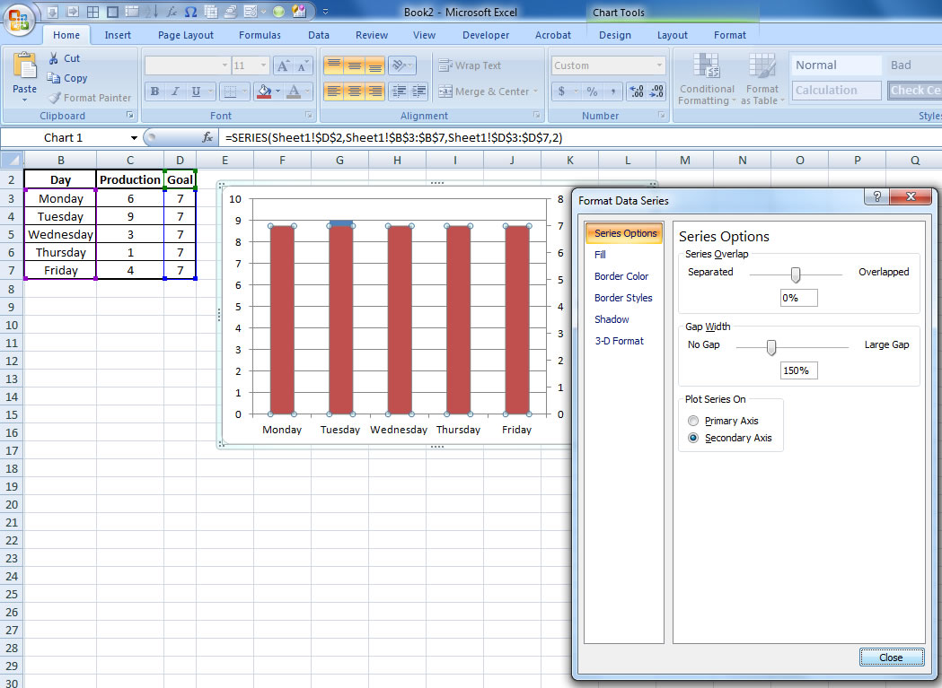Screen dimensions: 942x688
Task: Expand the Custom number format dropdown
Action: tap(660, 65)
